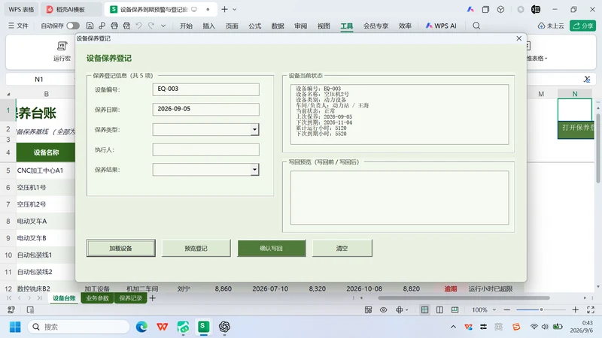Click the N1 name box
Screen dimensions: 602x338
[x=39, y=80]
